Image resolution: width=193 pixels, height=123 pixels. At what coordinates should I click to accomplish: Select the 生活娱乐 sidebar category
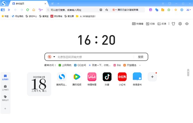(x=5, y=77)
